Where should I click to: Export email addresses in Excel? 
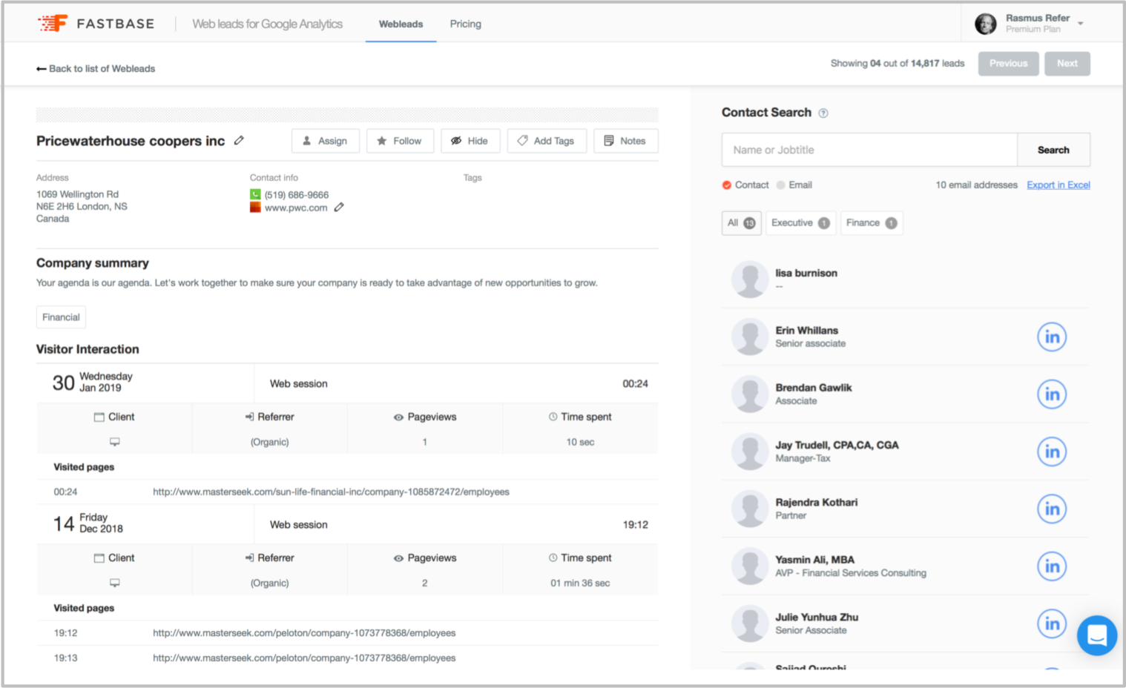[x=1058, y=185]
